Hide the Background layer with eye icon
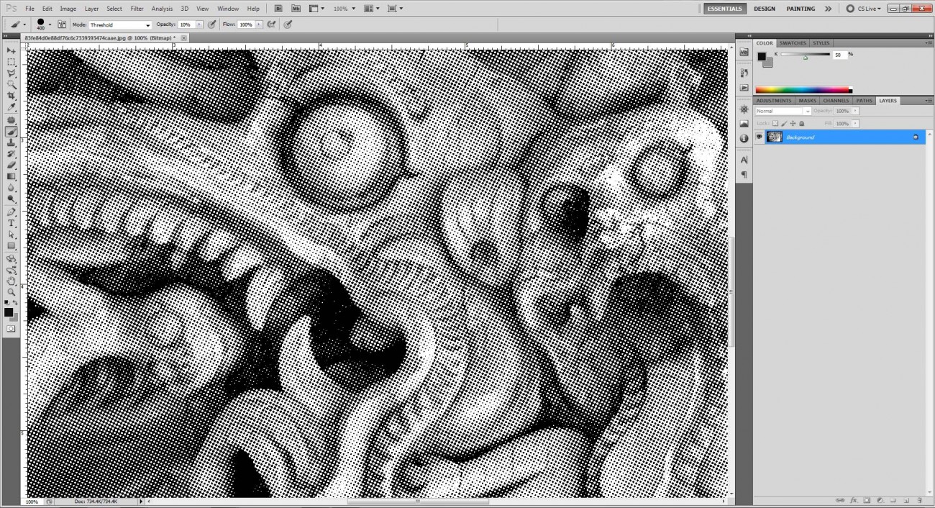Image resolution: width=935 pixels, height=508 pixels. point(760,137)
